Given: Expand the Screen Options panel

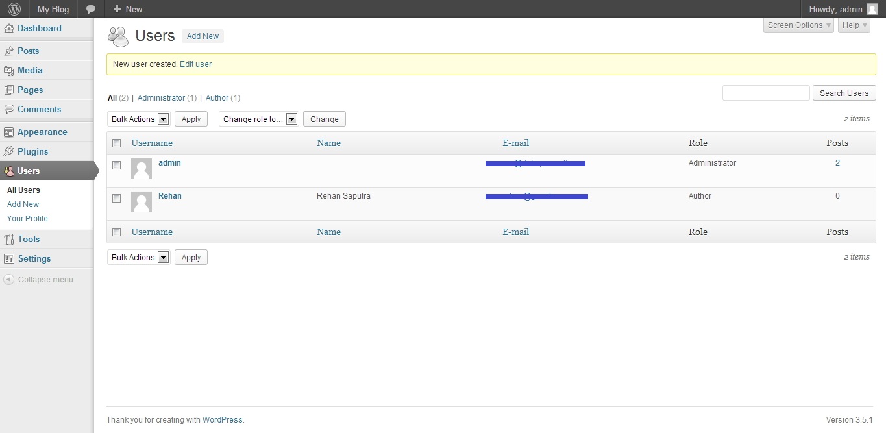Looking at the screenshot, I should [798, 25].
